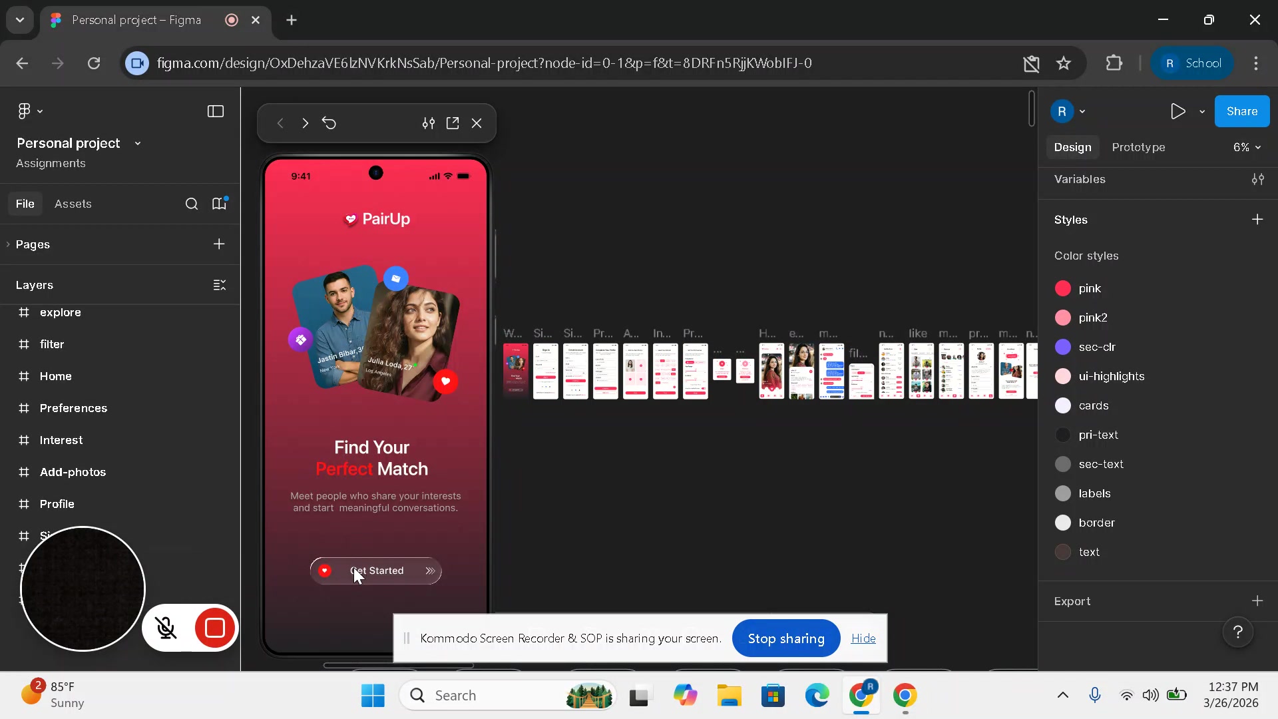Click the search icon in the left panel
Screen dimensions: 1278x719
(192, 204)
